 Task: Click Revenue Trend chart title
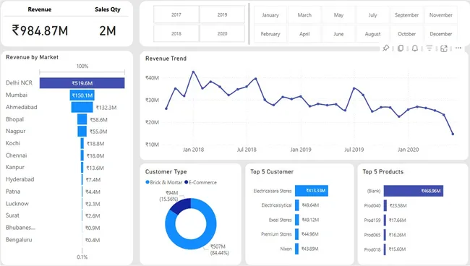point(166,59)
